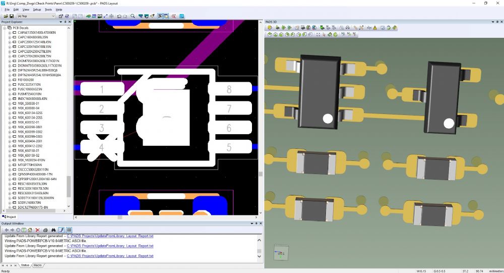Click the Forward arrow in Output Window
Image resolution: width=504 pixels, height=273 pixels.
tap(12, 230)
